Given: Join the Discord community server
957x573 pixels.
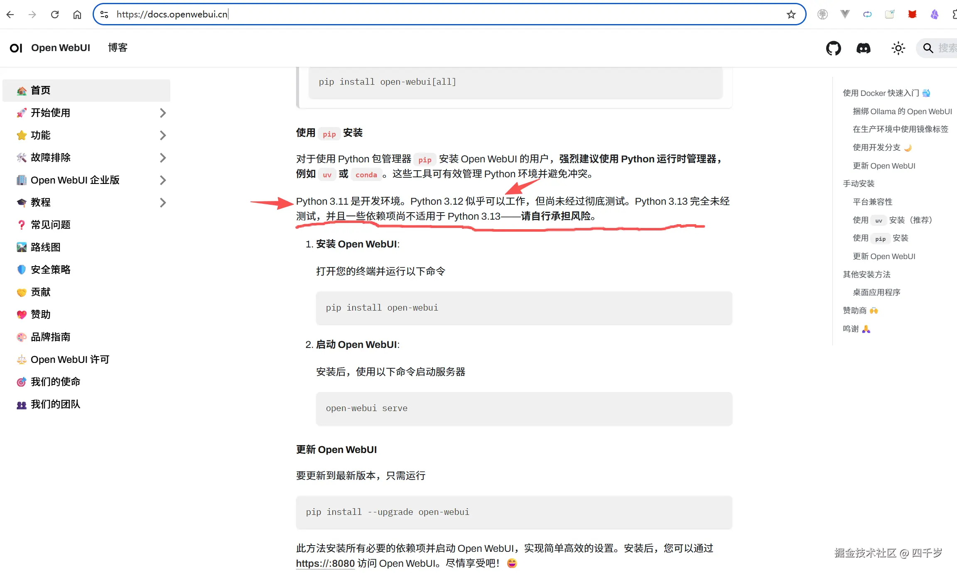Looking at the screenshot, I should (863, 48).
